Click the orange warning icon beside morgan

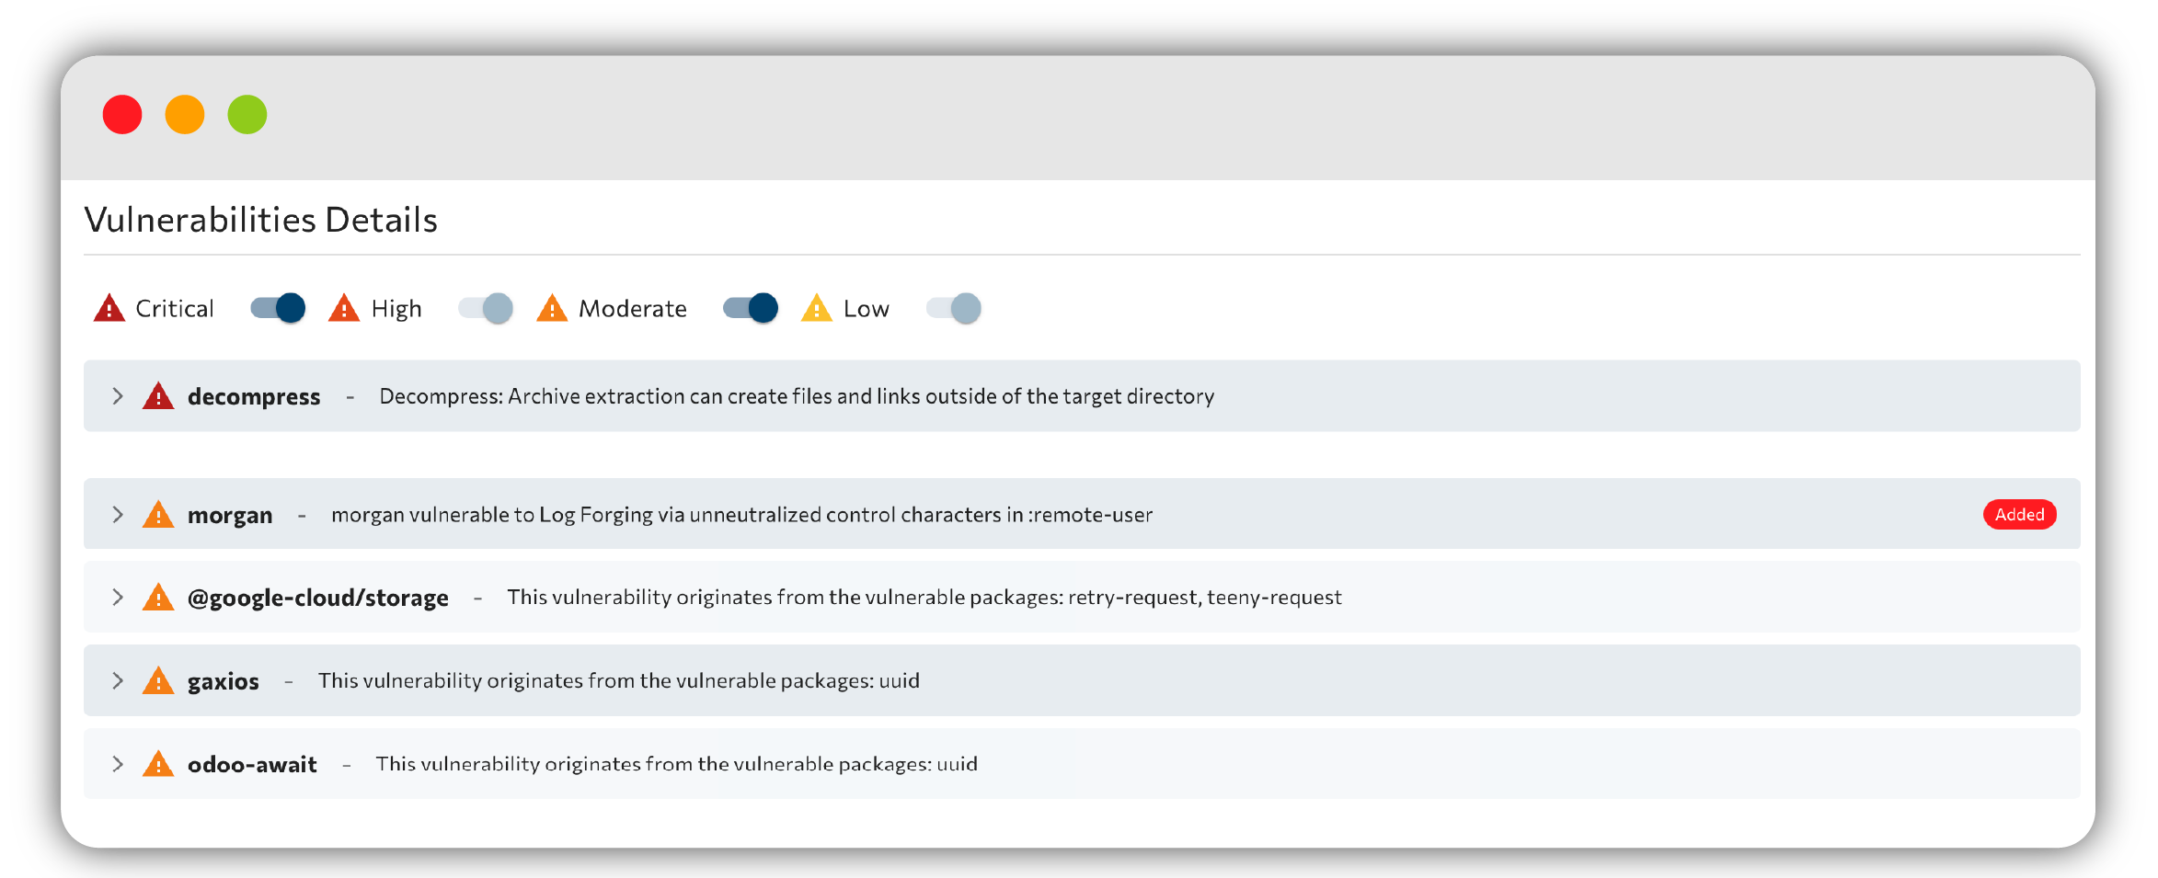tap(158, 515)
